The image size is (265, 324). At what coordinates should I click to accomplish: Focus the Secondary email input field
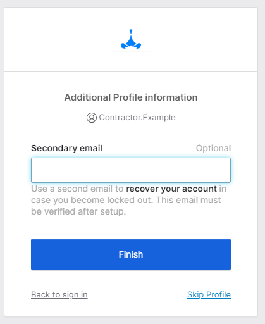[131, 170]
